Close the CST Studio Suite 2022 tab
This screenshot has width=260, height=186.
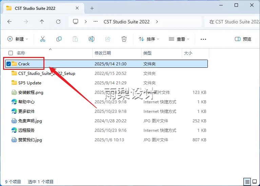pos(77,8)
